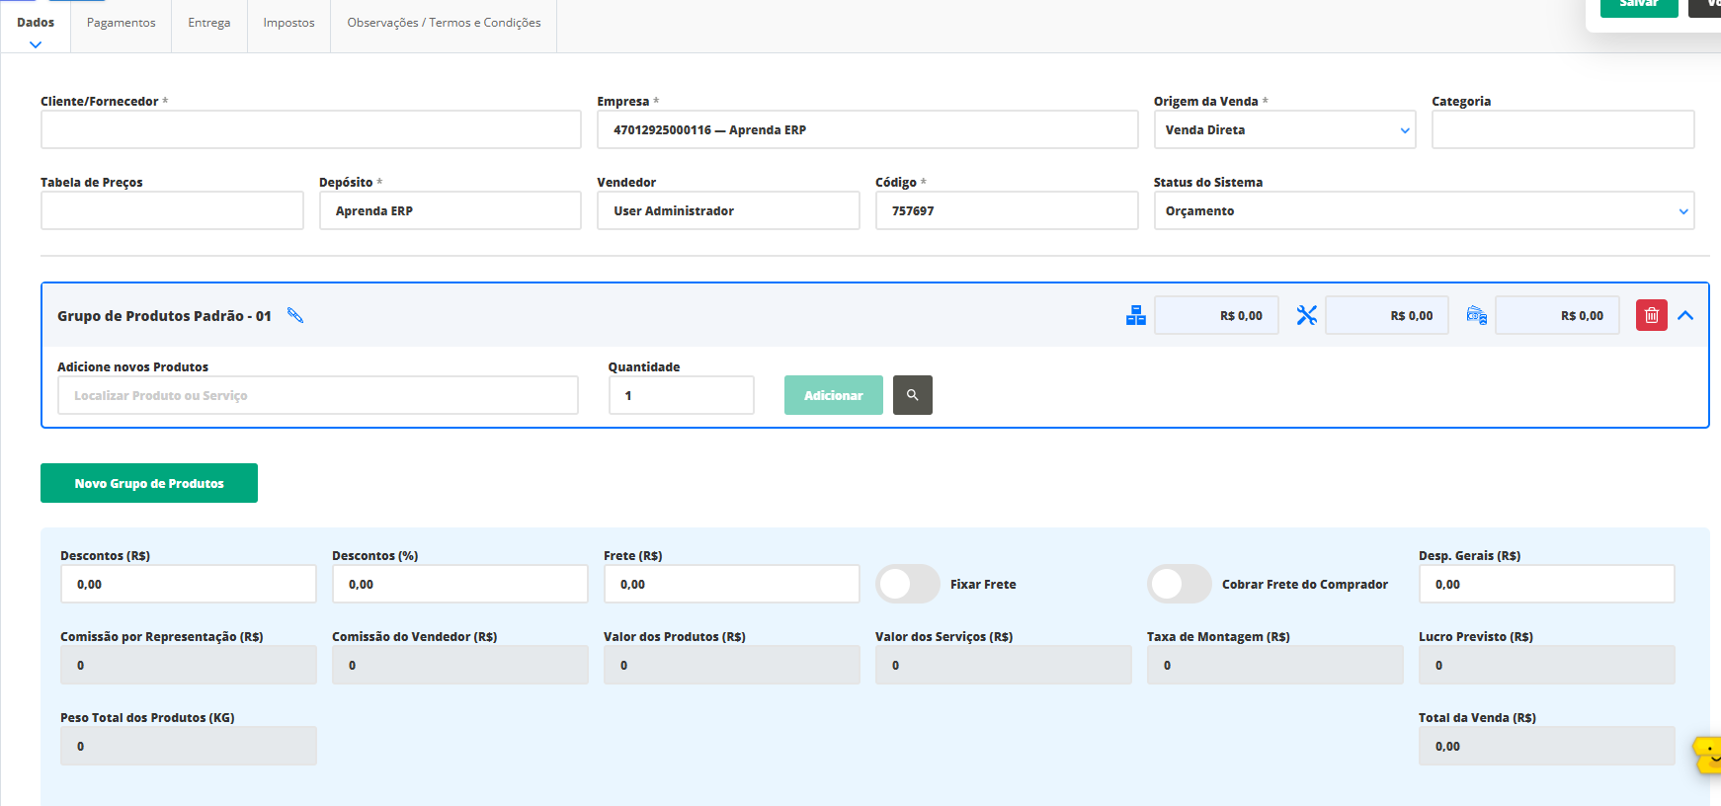Image resolution: width=1721 pixels, height=806 pixels.
Task: Open the Impostos tab
Action: click(x=288, y=23)
